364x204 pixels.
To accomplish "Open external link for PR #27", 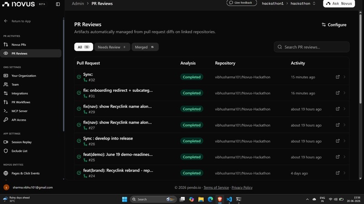I will (337, 125).
